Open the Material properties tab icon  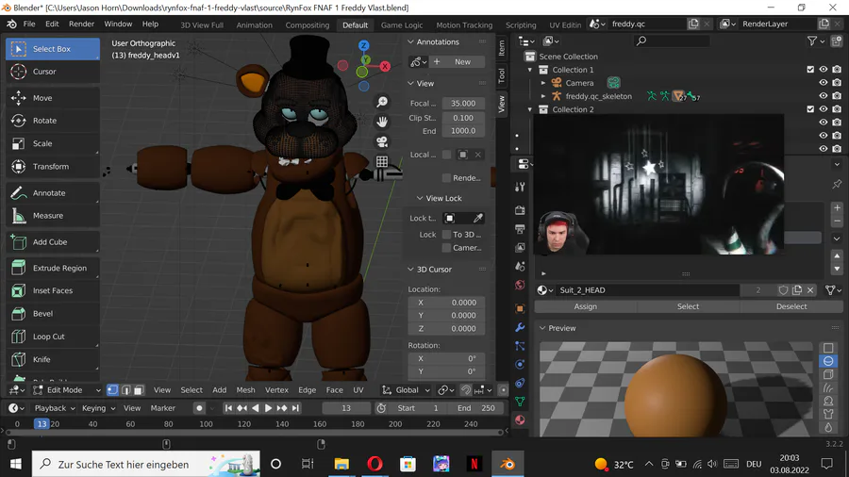(520, 419)
